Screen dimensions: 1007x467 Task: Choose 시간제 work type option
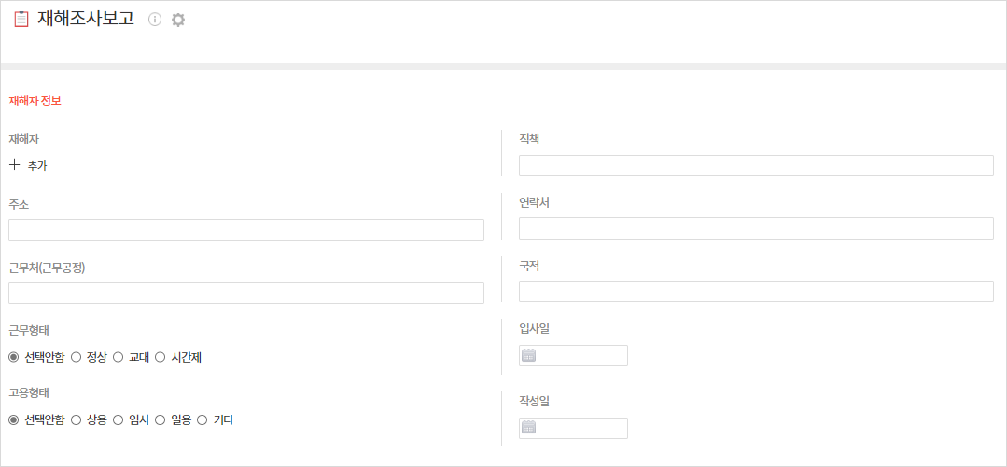(x=161, y=357)
